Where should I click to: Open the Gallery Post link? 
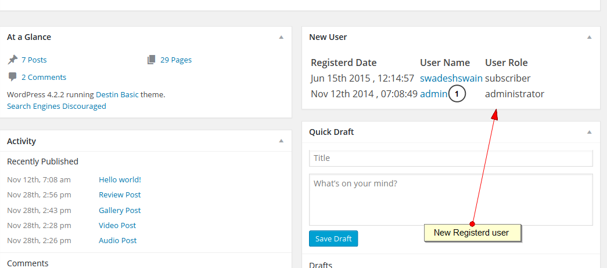click(x=120, y=210)
